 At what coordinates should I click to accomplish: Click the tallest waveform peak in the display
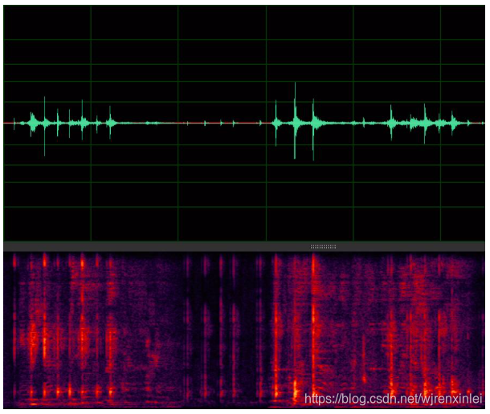pyautogui.click(x=295, y=120)
